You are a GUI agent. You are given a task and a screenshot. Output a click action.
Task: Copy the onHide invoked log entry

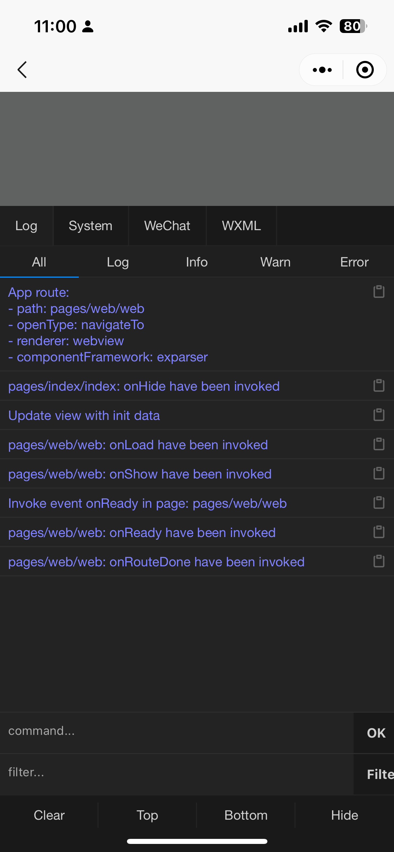(x=379, y=386)
